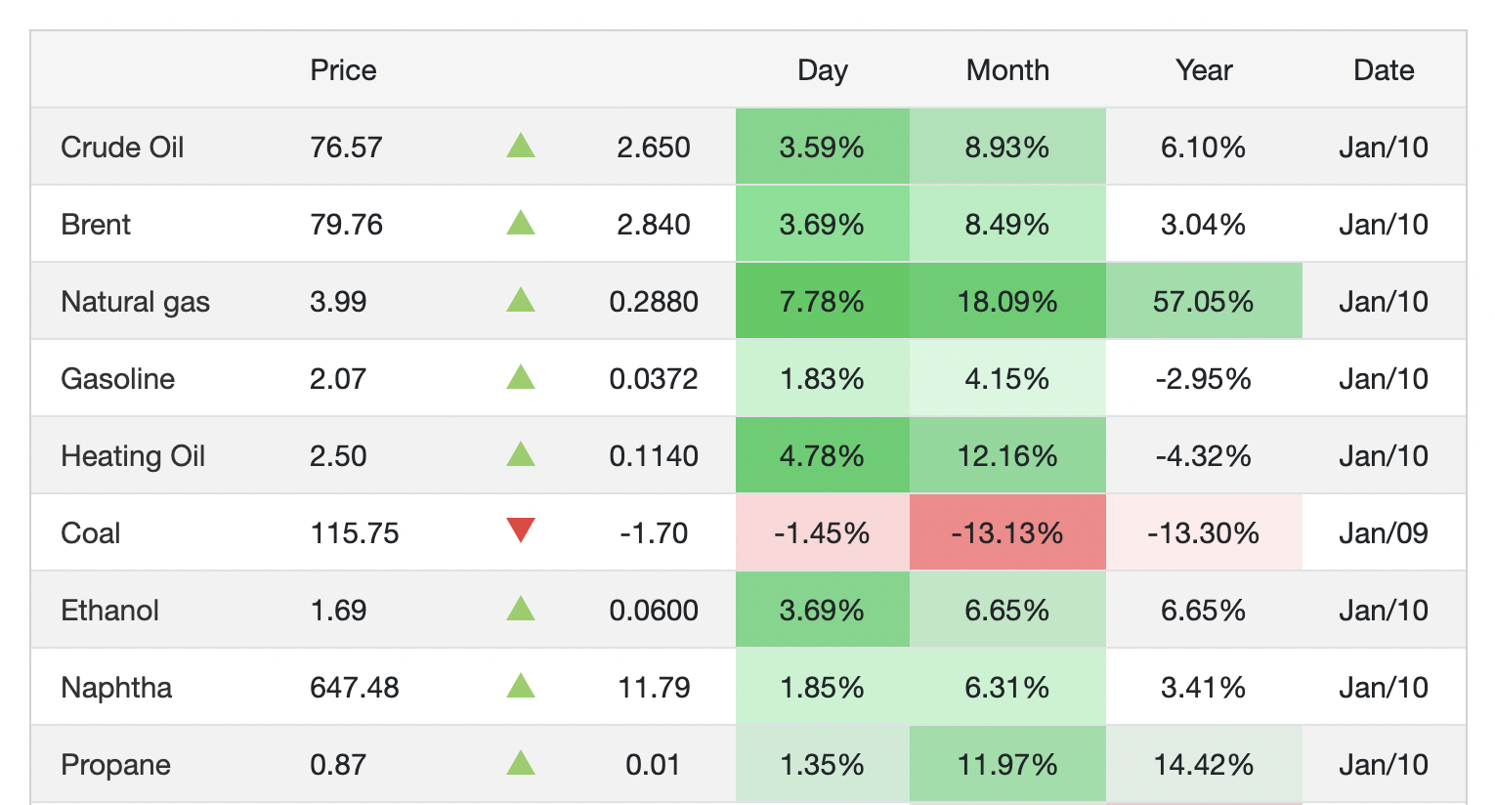Click the green up arrow in Crude Oil row
This screenshot has width=1495, height=805.
click(x=521, y=147)
